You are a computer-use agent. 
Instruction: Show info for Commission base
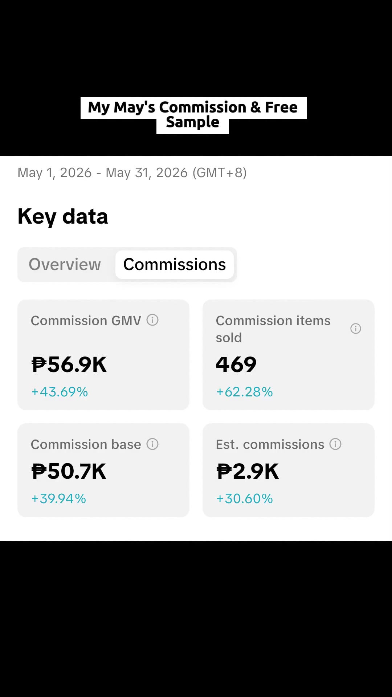152,444
